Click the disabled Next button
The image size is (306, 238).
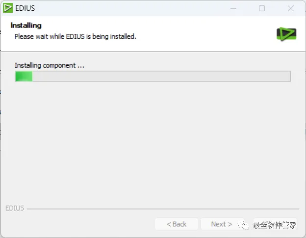pos(222,224)
